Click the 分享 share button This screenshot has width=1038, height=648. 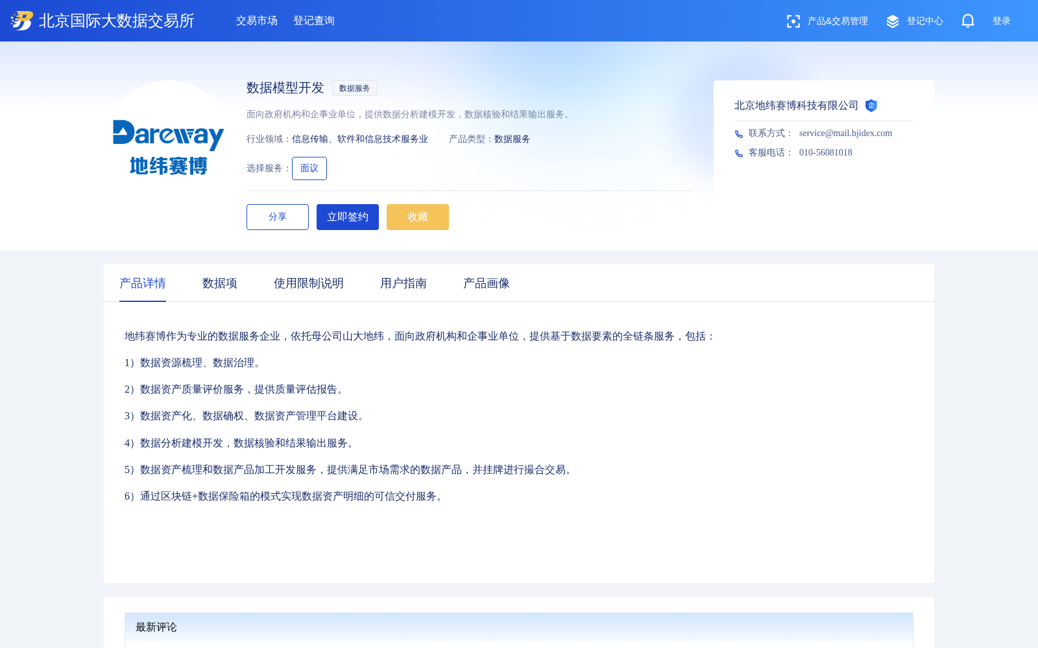(278, 217)
